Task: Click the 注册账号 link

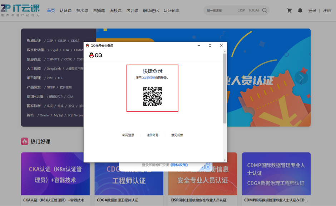Action: coord(153,135)
